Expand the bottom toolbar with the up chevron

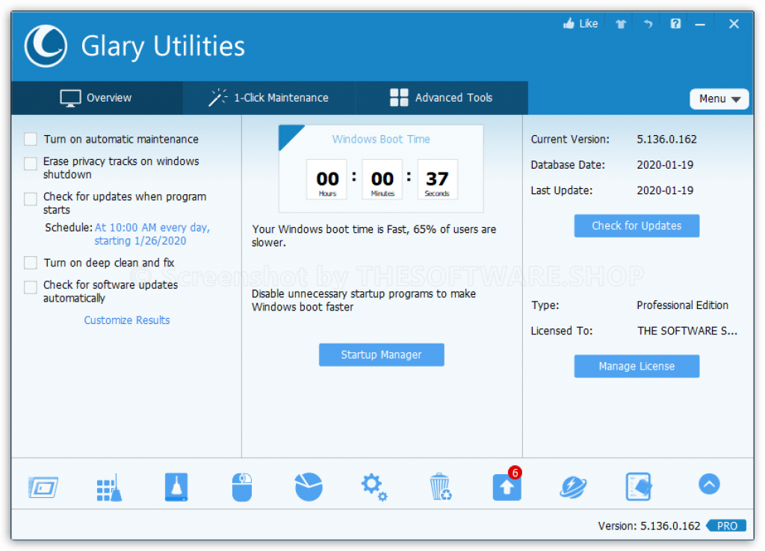click(x=709, y=485)
